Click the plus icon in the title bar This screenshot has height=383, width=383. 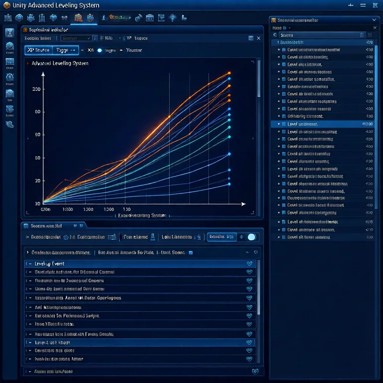point(351,5)
